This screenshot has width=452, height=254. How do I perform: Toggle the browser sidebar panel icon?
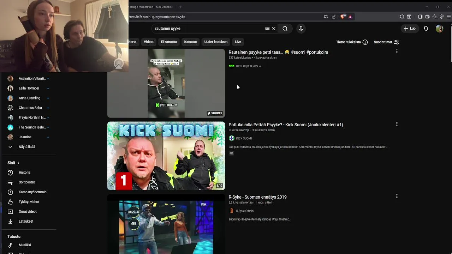[420, 17]
